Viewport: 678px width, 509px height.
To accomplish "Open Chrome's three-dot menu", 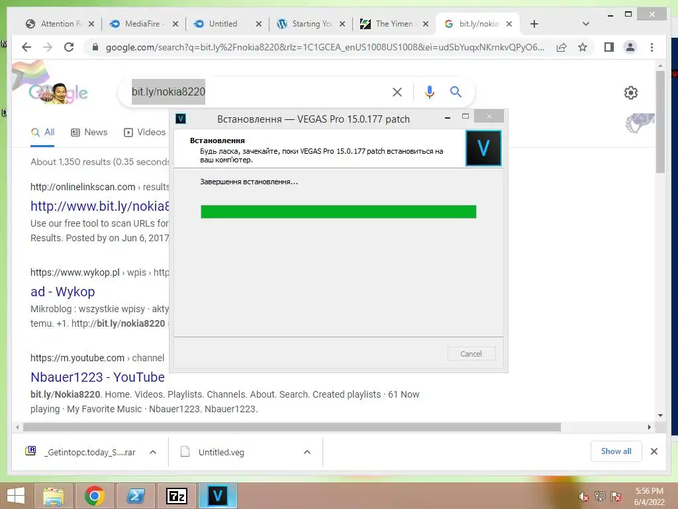I will click(x=652, y=47).
